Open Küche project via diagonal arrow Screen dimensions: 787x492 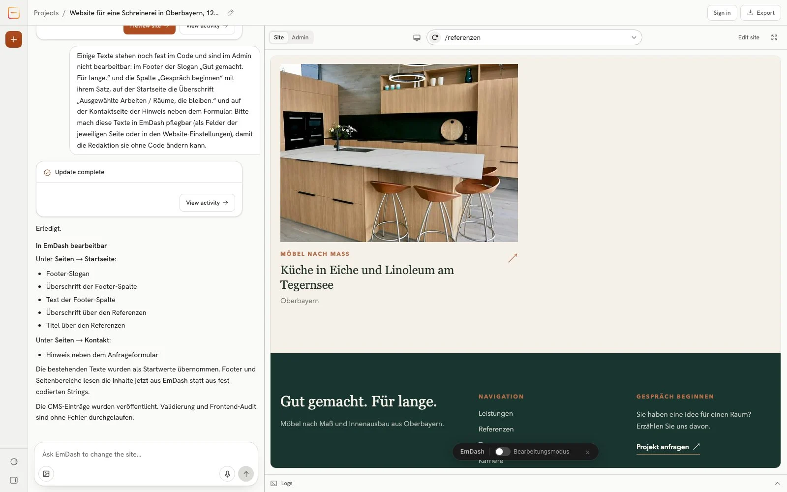[x=513, y=258]
